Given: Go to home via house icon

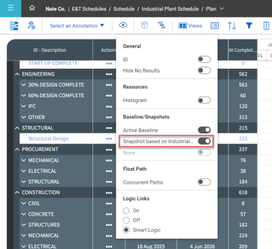Looking at the screenshot, I should coord(32,8).
